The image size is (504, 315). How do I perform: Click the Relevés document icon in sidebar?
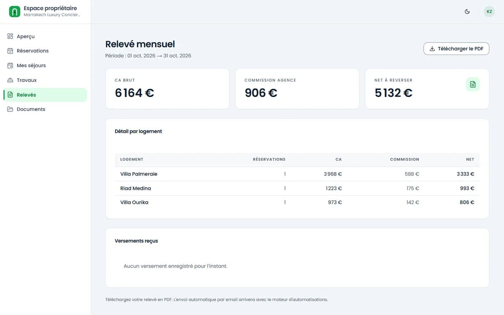[10, 95]
